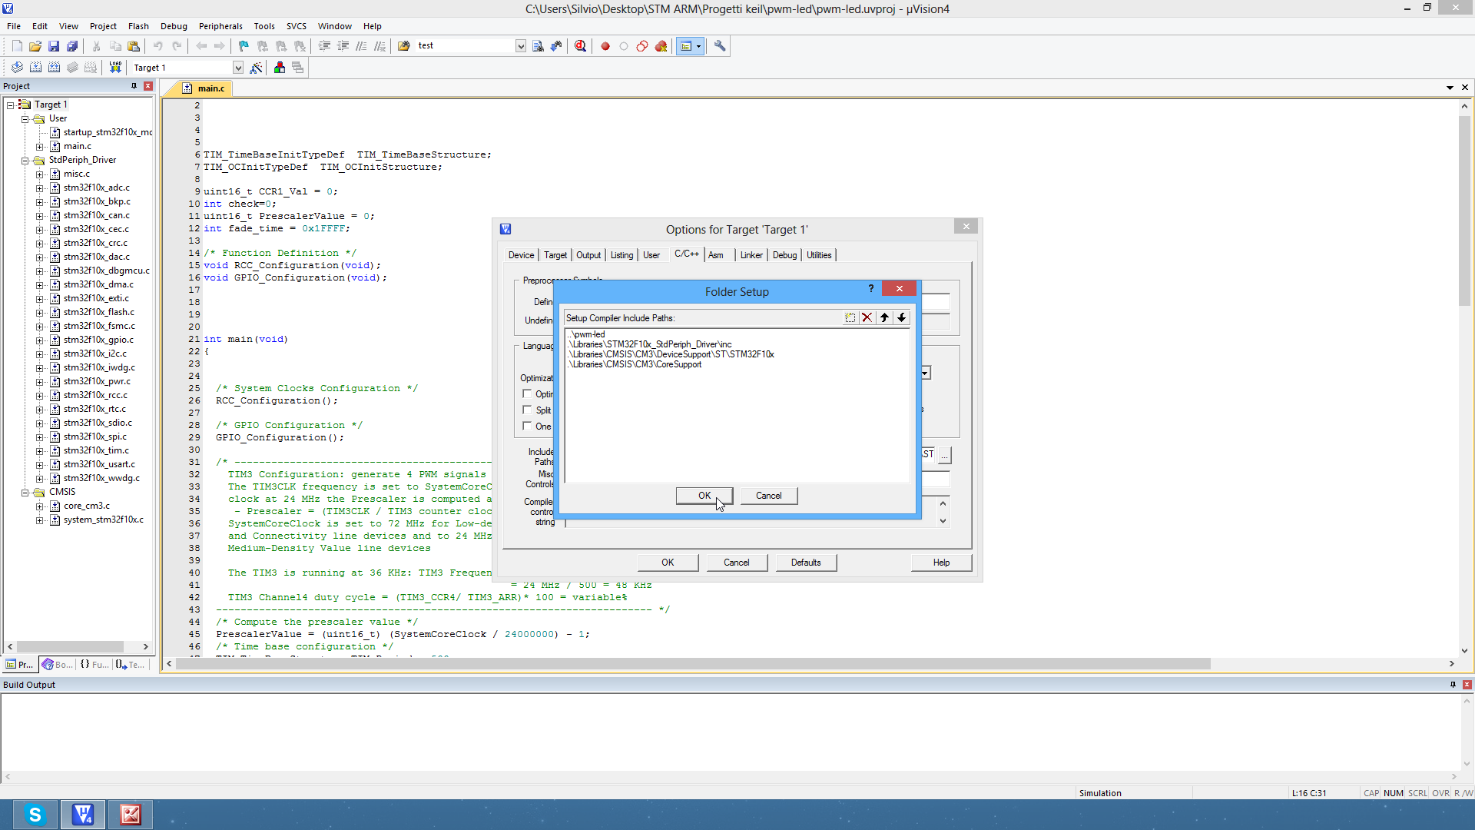Select the Libraries CoreSupport include path
Screen dimensions: 1475x830
pyautogui.click(x=636, y=364)
